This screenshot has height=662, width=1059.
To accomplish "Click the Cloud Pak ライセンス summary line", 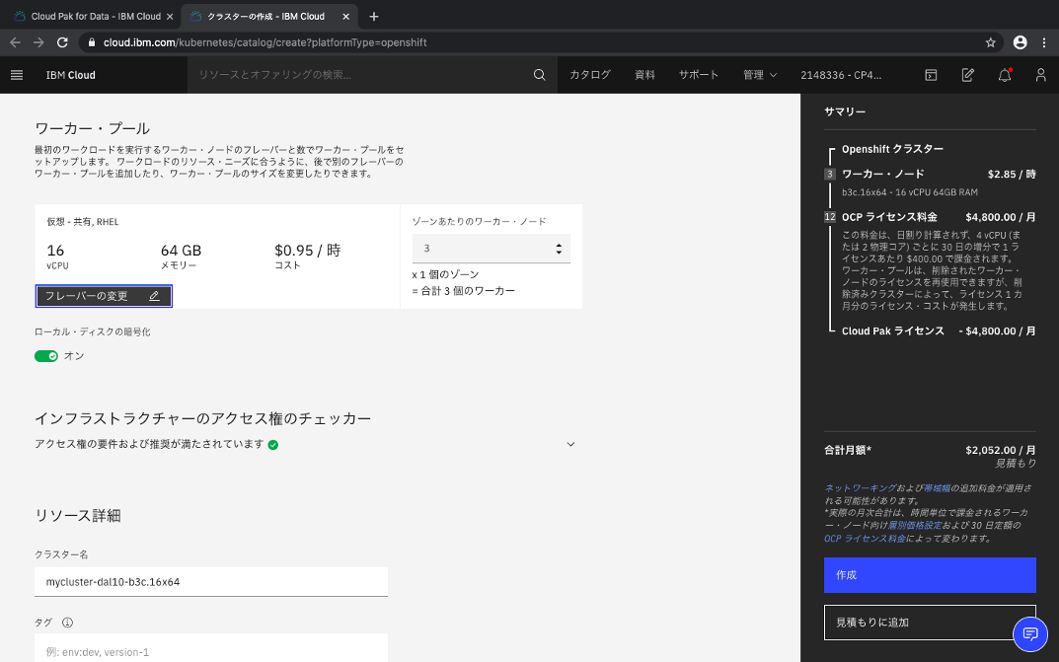I will (x=939, y=331).
